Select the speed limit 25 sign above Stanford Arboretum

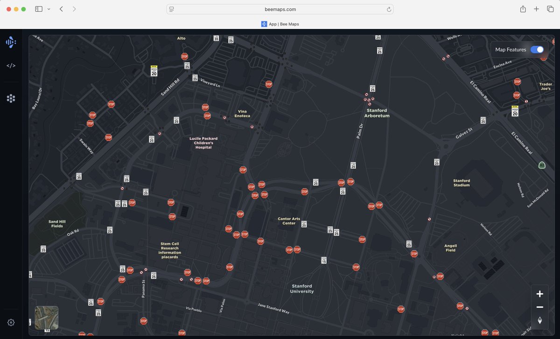point(372,88)
